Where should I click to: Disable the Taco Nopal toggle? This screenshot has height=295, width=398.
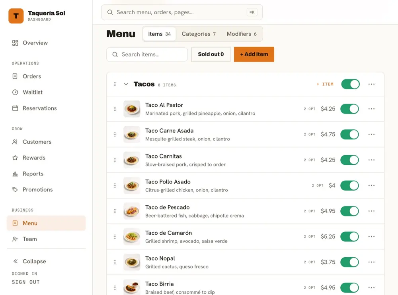coord(349,262)
